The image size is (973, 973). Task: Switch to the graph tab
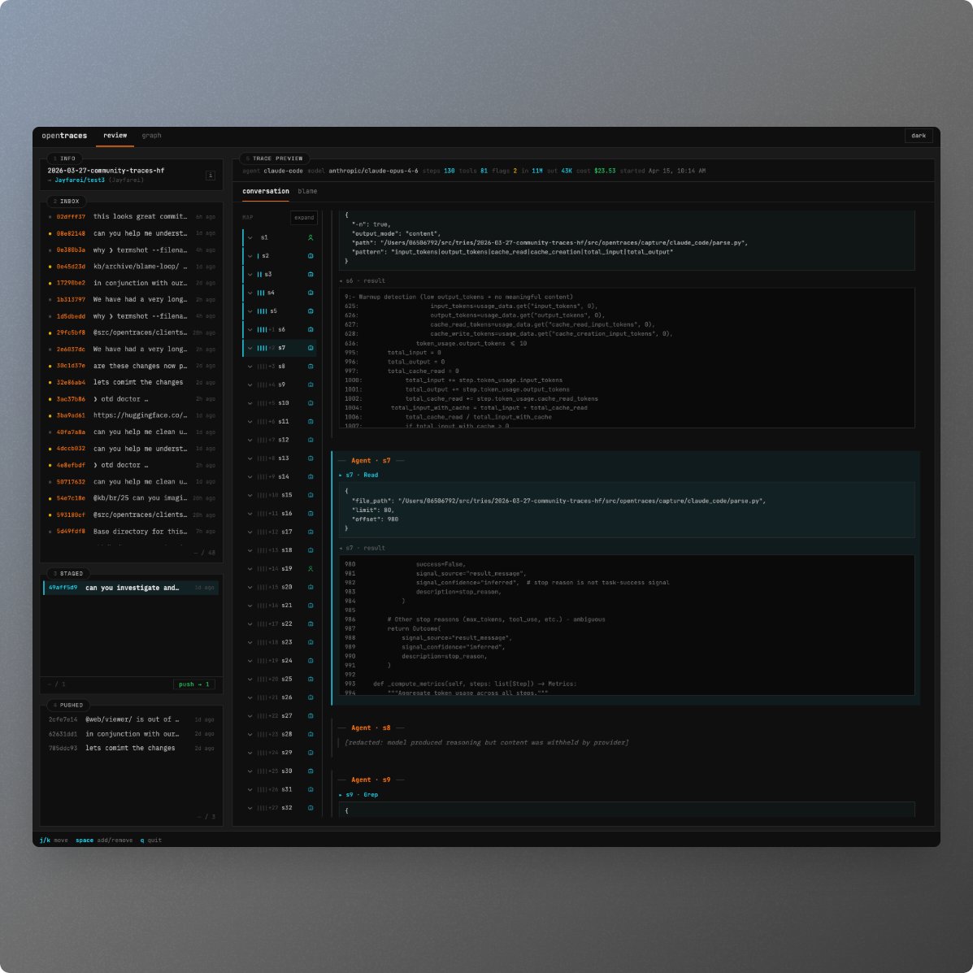(151, 136)
